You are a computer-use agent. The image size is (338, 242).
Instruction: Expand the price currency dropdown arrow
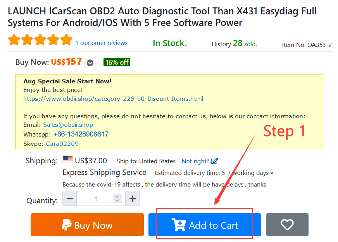tap(90, 63)
